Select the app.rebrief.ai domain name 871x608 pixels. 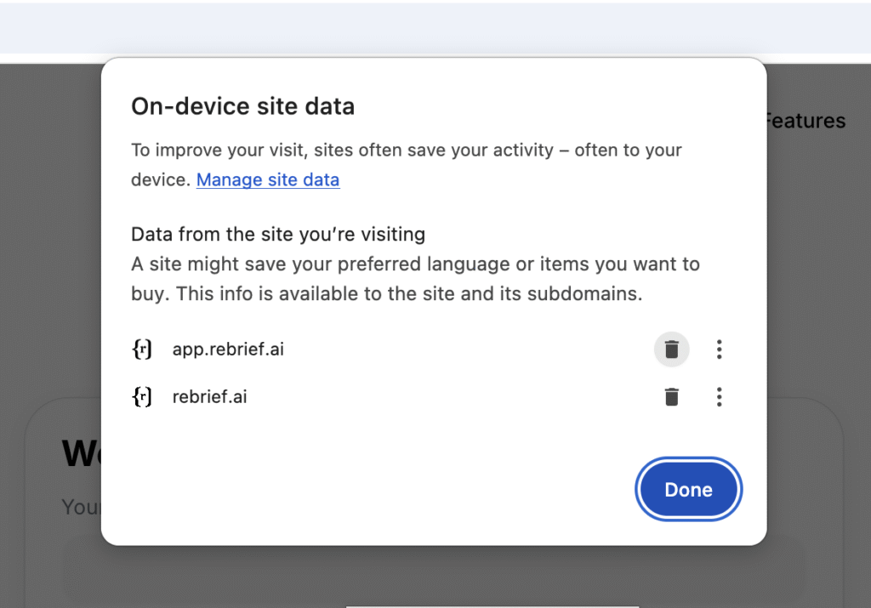point(228,349)
